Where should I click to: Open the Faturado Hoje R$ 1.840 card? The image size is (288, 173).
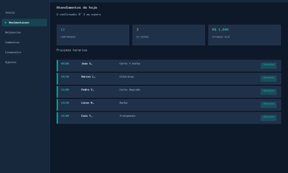tap(244, 35)
